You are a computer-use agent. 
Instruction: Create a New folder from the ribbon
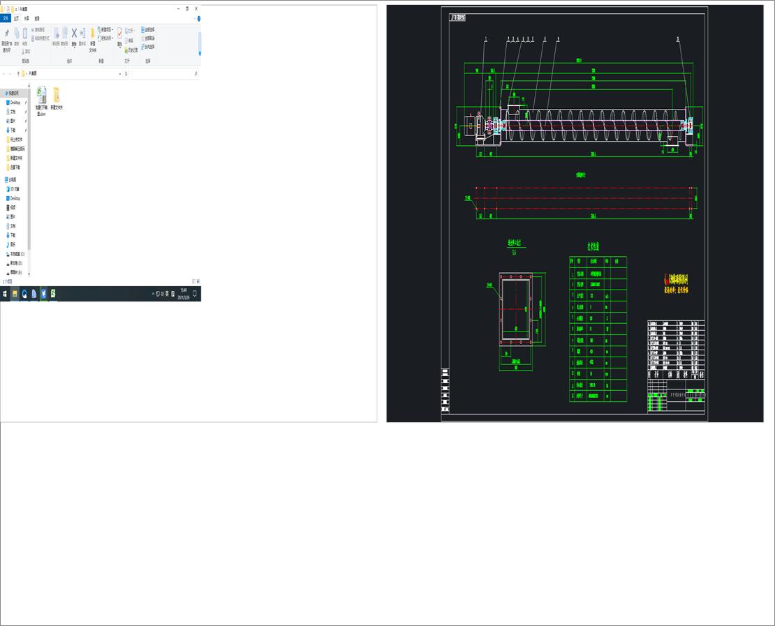pos(92,40)
